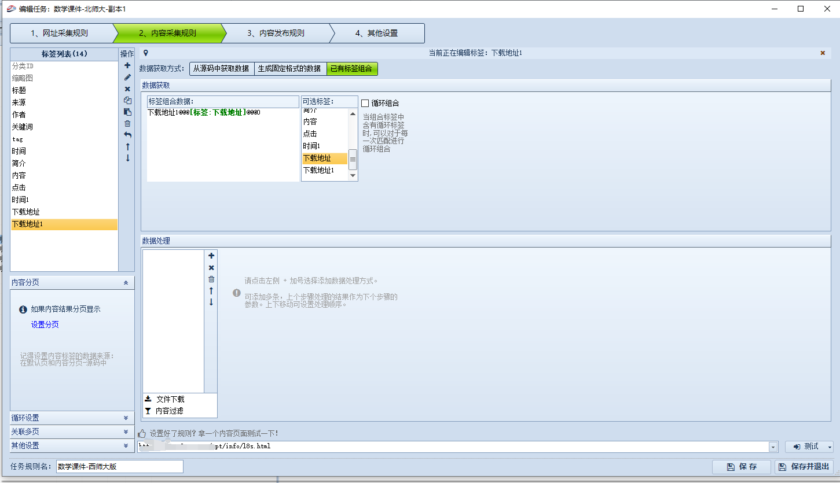Click the copy tag icon in 操作 column
The image size is (840, 483).
[127, 100]
